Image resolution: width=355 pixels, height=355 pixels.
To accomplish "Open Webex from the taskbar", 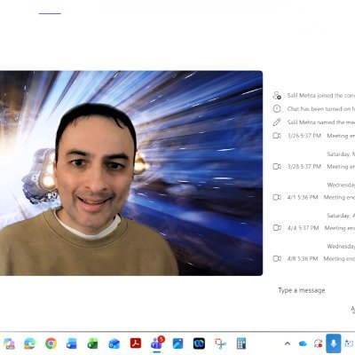I will tap(199, 343).
